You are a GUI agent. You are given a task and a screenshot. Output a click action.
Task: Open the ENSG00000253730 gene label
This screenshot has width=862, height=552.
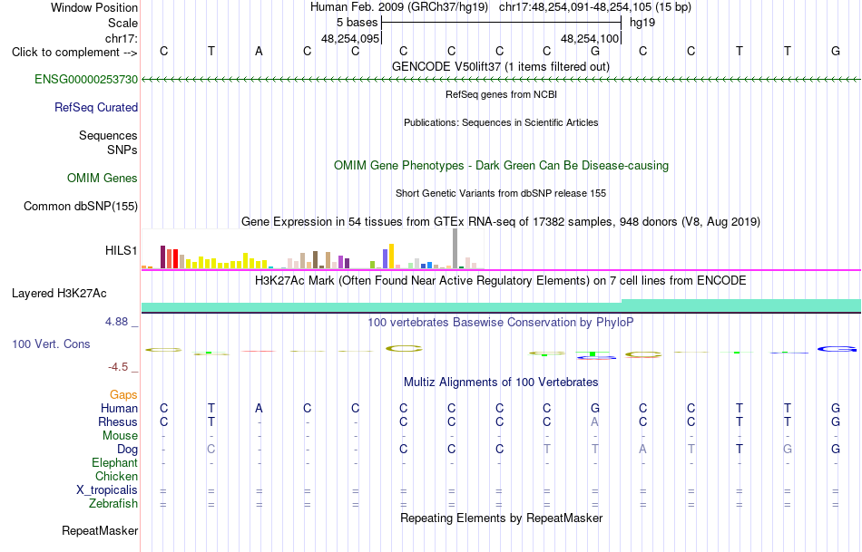point(86,79)
